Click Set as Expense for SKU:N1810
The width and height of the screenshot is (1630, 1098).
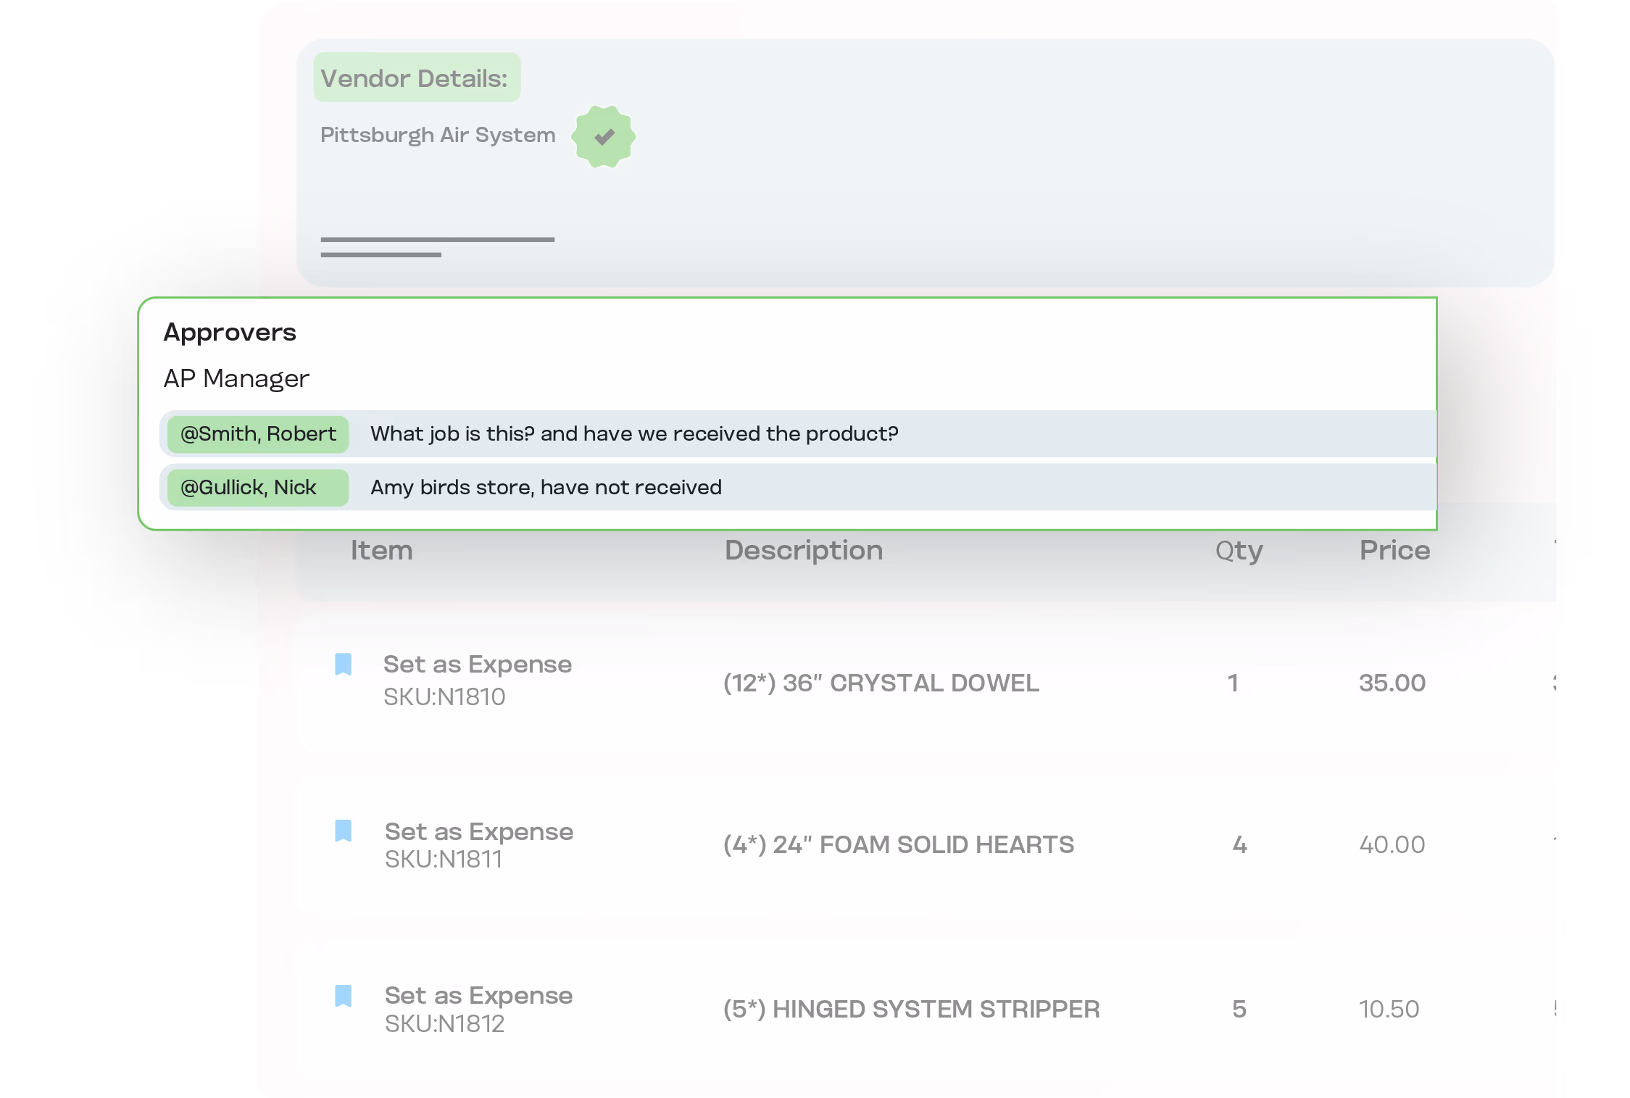point(477,665)
